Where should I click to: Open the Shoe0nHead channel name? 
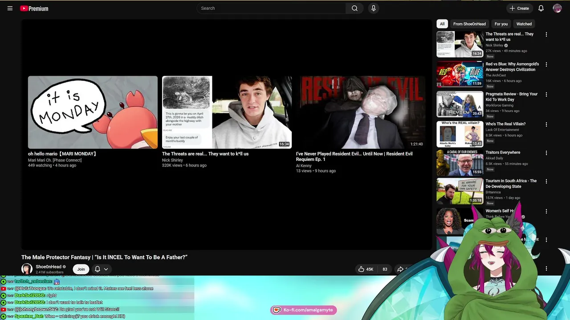(x=49, y=267)
